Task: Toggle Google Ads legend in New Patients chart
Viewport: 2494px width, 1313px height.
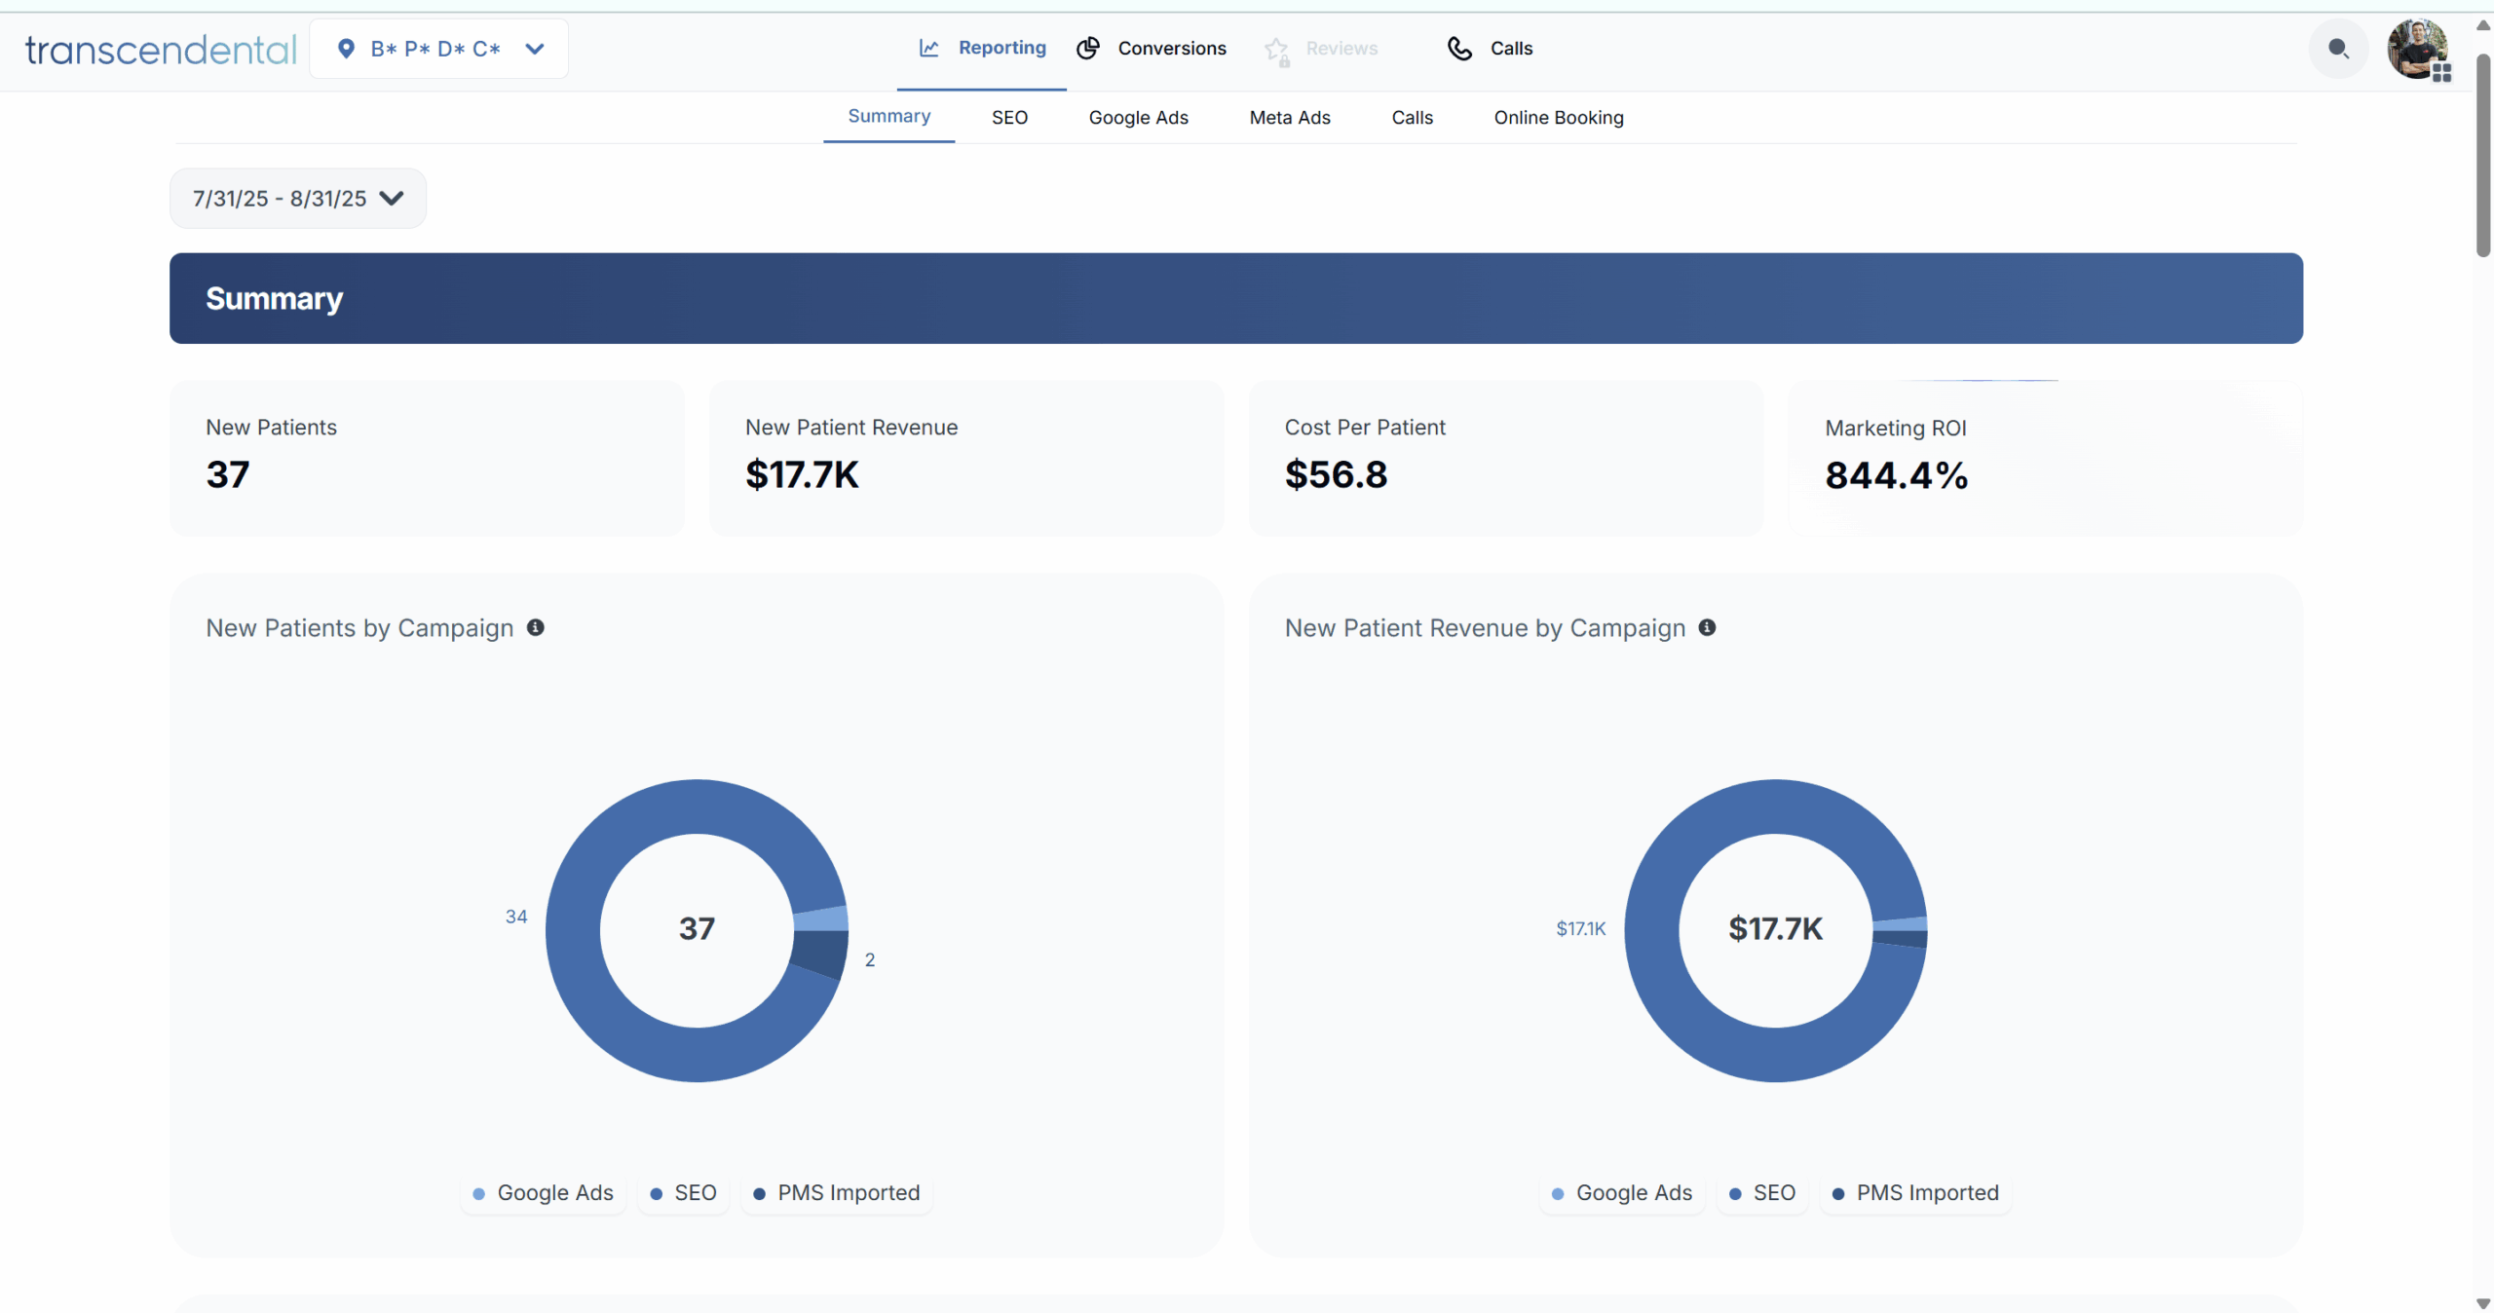Action: tap(544, 1193)
